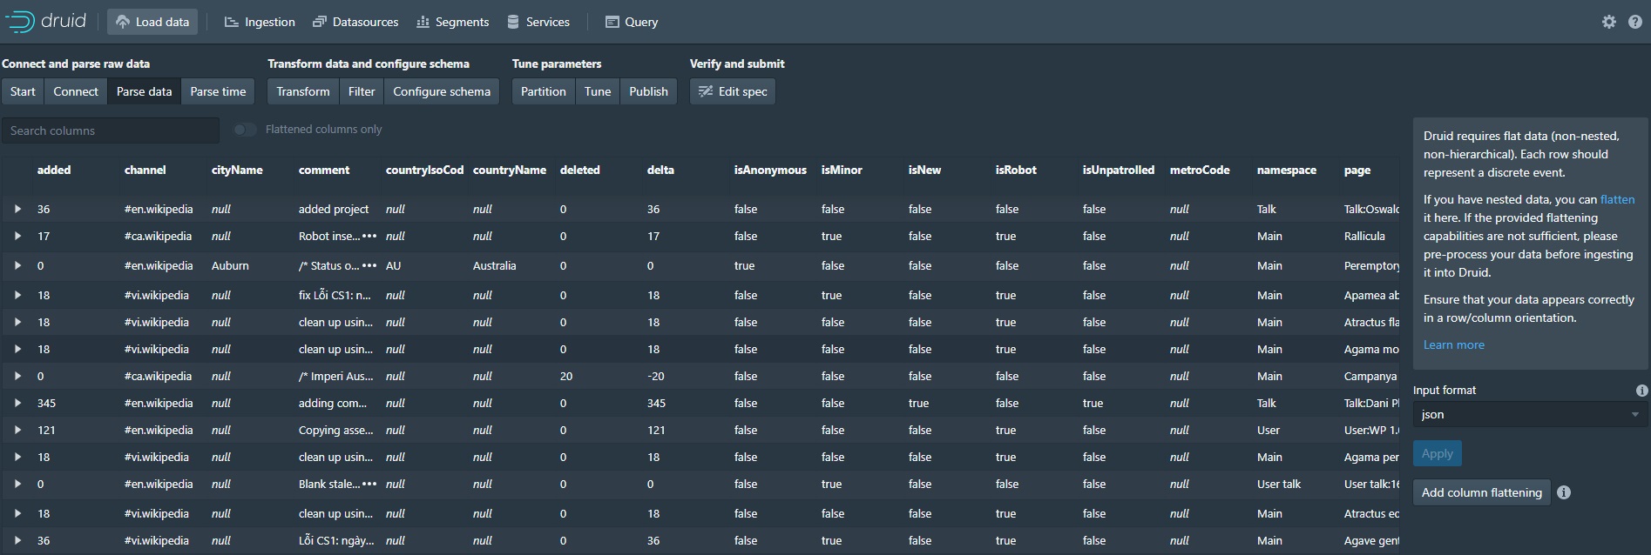Open the Learn more link

click(1453, 344)
